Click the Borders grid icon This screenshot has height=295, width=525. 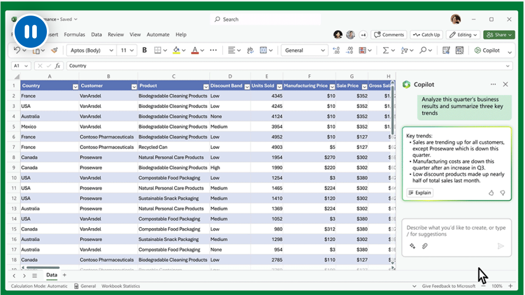157,50
